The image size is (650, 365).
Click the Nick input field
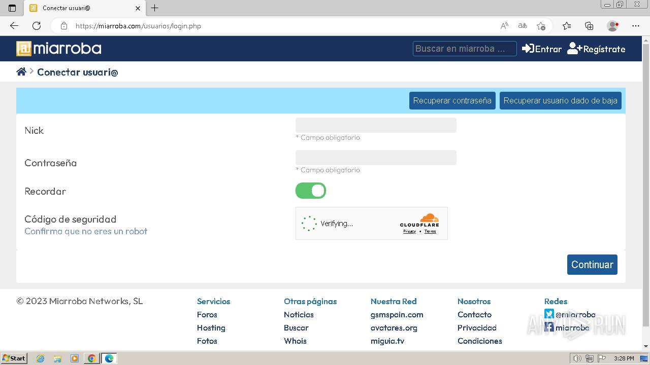click(376, 125)
